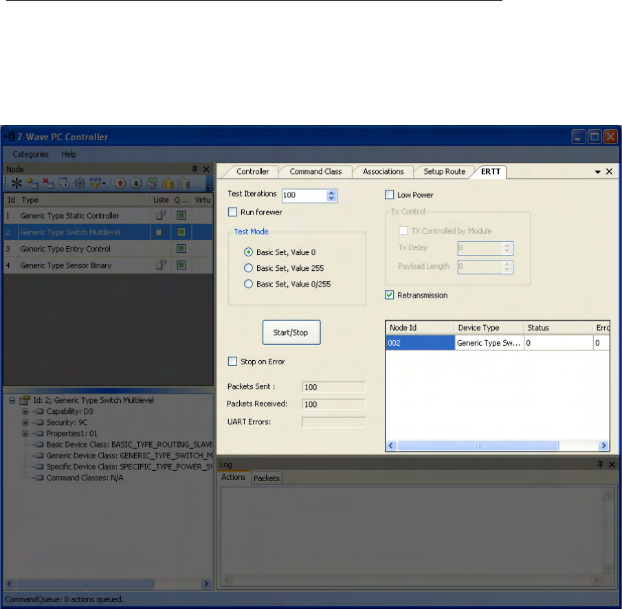Switch to the Associations tab
Screen dimensions: 622x609
point(384,171)
